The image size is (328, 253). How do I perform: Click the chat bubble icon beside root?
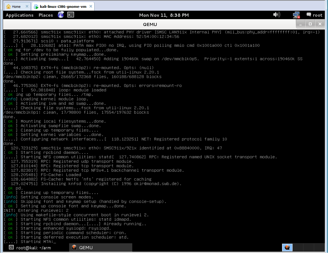click(309, 15)
